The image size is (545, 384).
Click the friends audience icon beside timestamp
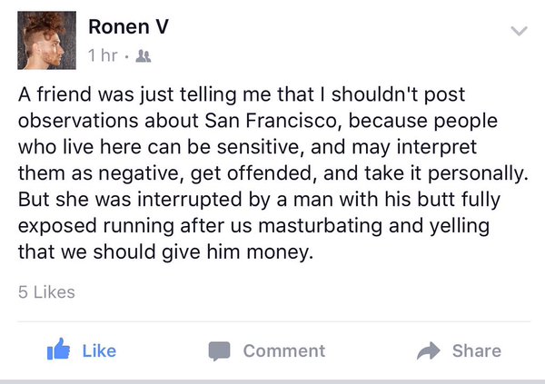(x=143, y=55)
